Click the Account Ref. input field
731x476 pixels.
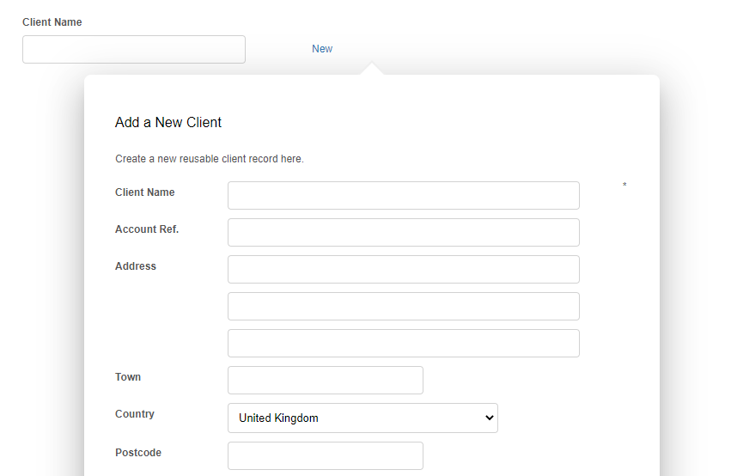403,232
